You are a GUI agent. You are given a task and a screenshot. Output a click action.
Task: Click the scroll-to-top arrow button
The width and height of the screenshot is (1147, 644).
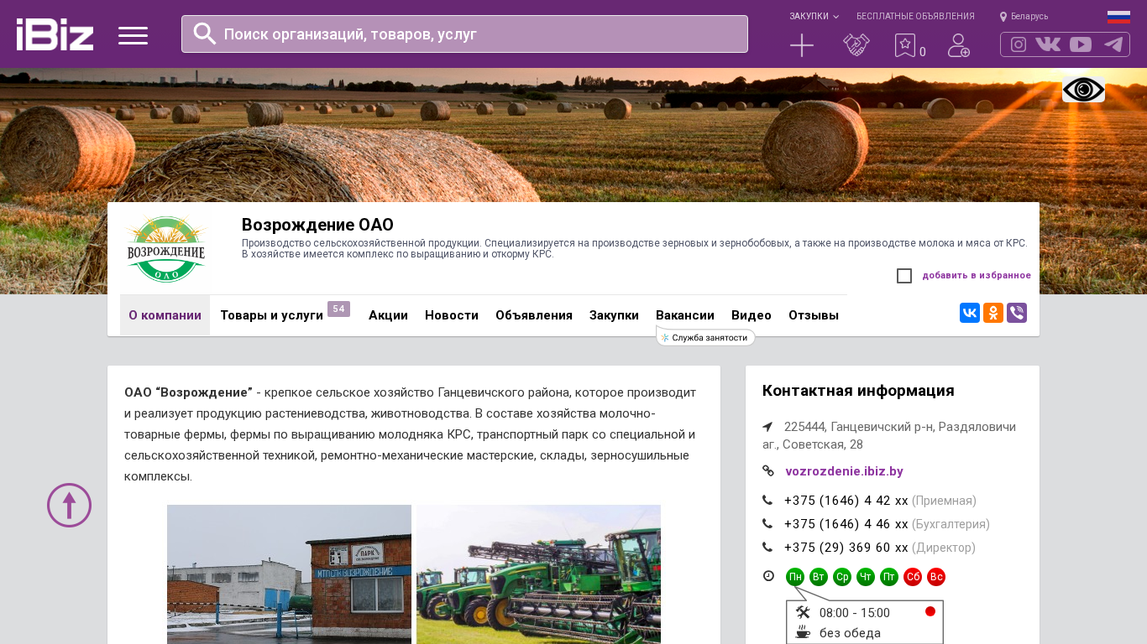[x=69, y=505]
